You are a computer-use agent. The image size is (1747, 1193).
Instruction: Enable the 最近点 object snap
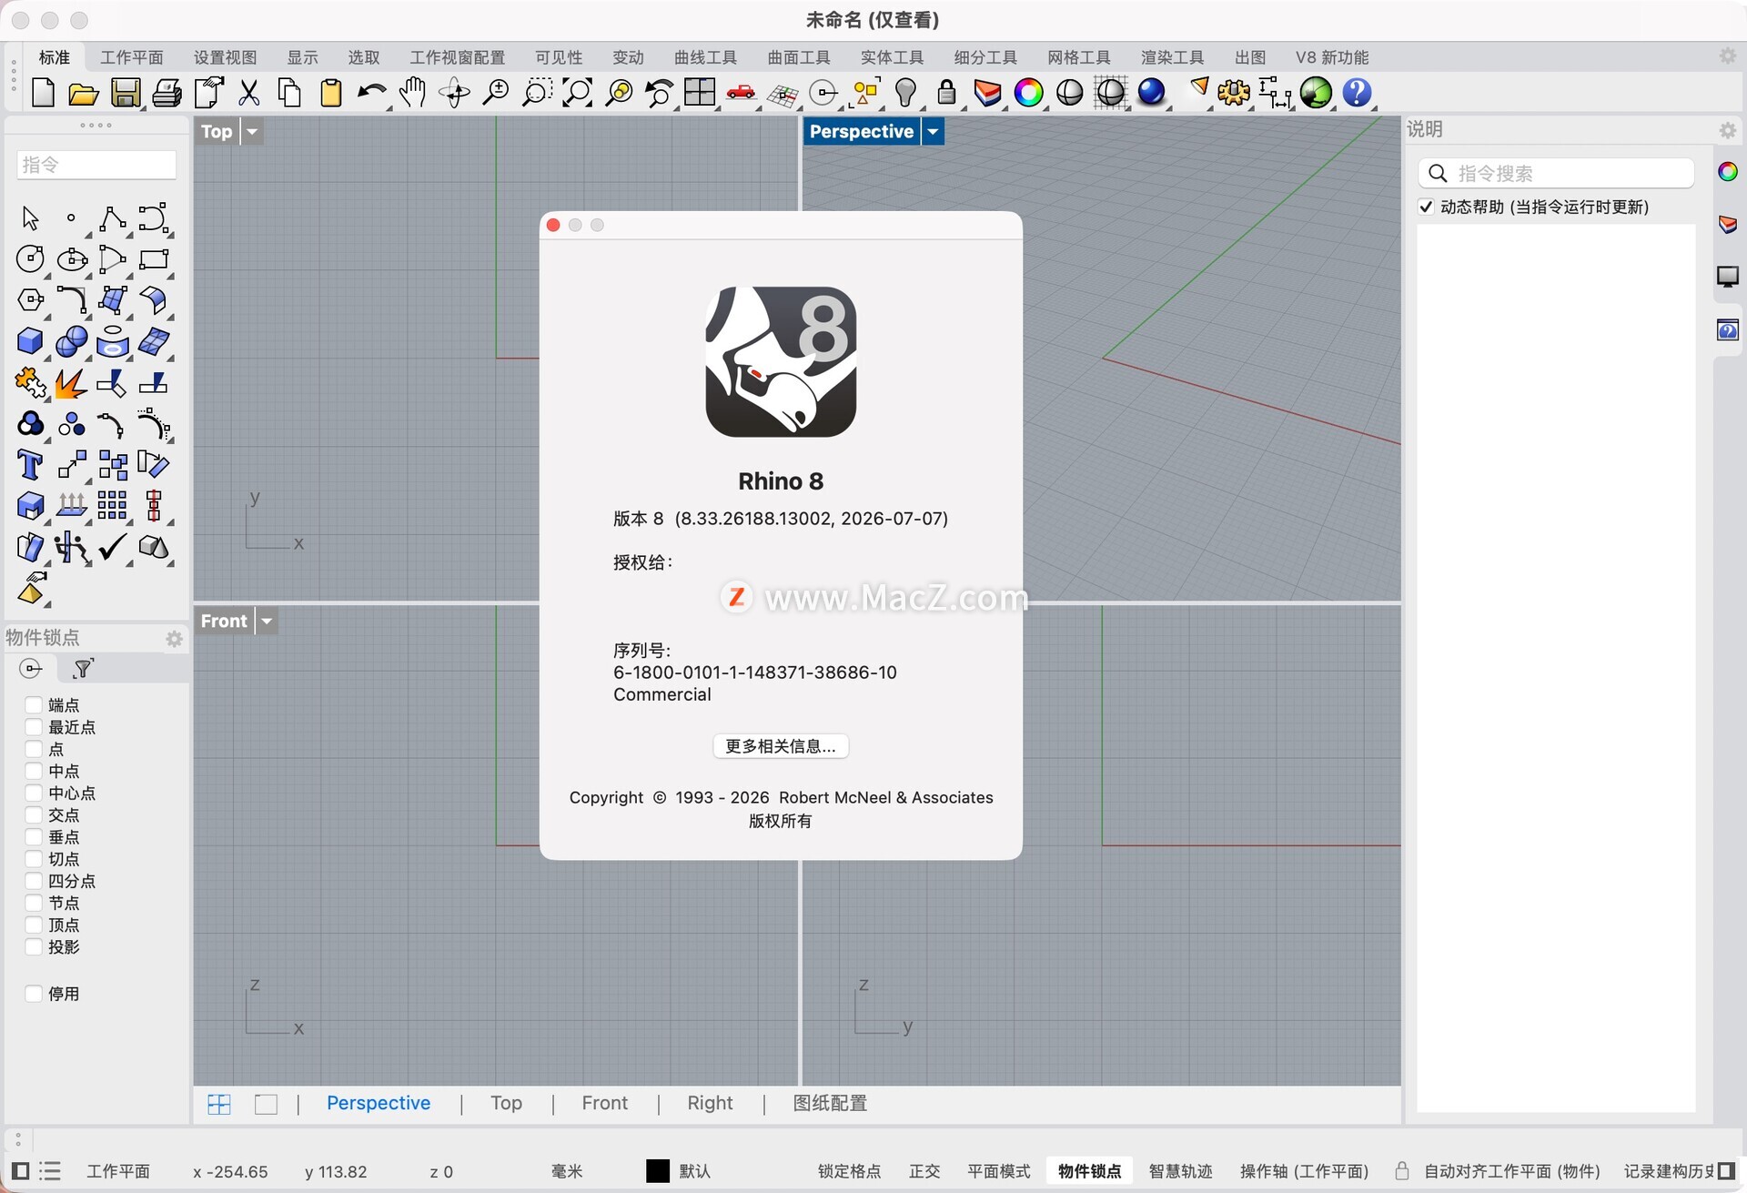point(34,727)
